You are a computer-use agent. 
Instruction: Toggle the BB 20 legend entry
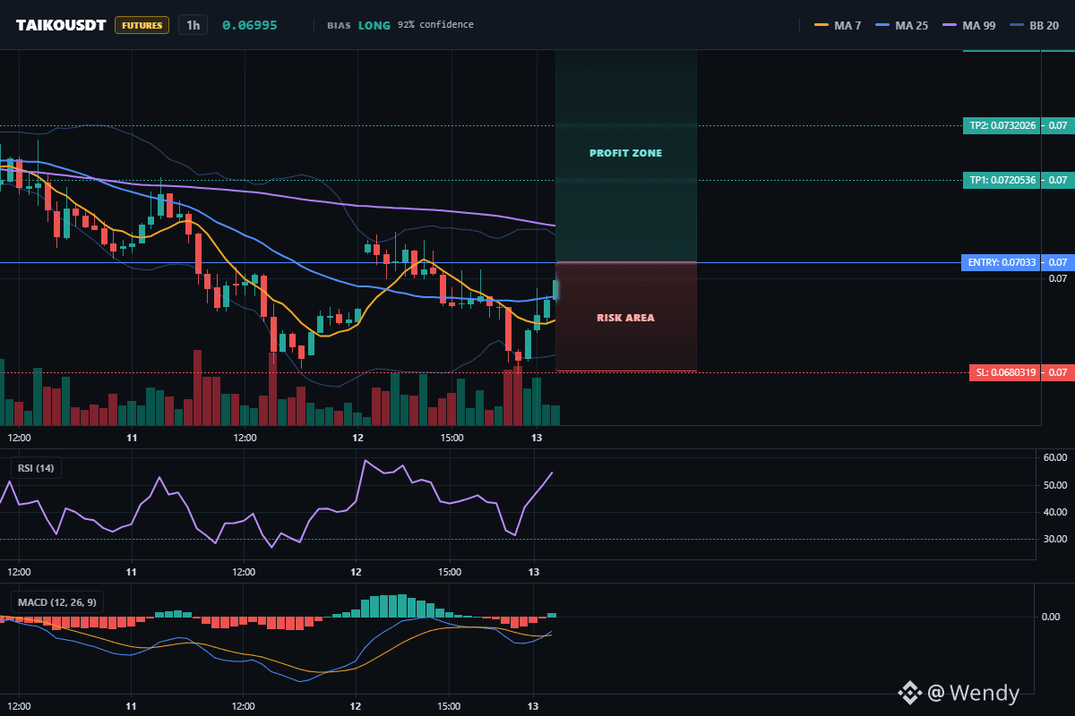point(1034,25)
